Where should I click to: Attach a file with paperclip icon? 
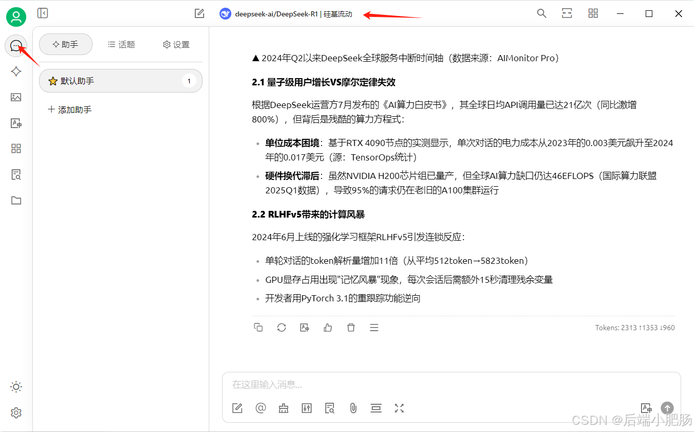click(x=353, y=408)
